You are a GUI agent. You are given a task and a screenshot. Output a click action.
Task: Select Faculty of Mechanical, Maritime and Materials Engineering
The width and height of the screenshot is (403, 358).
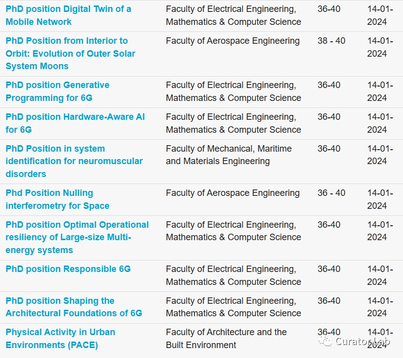tap(229, 155)
